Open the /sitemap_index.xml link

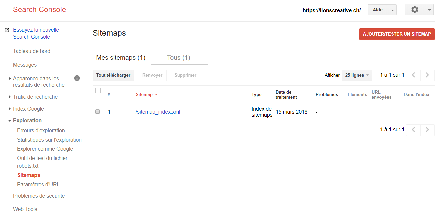point(158,112)
